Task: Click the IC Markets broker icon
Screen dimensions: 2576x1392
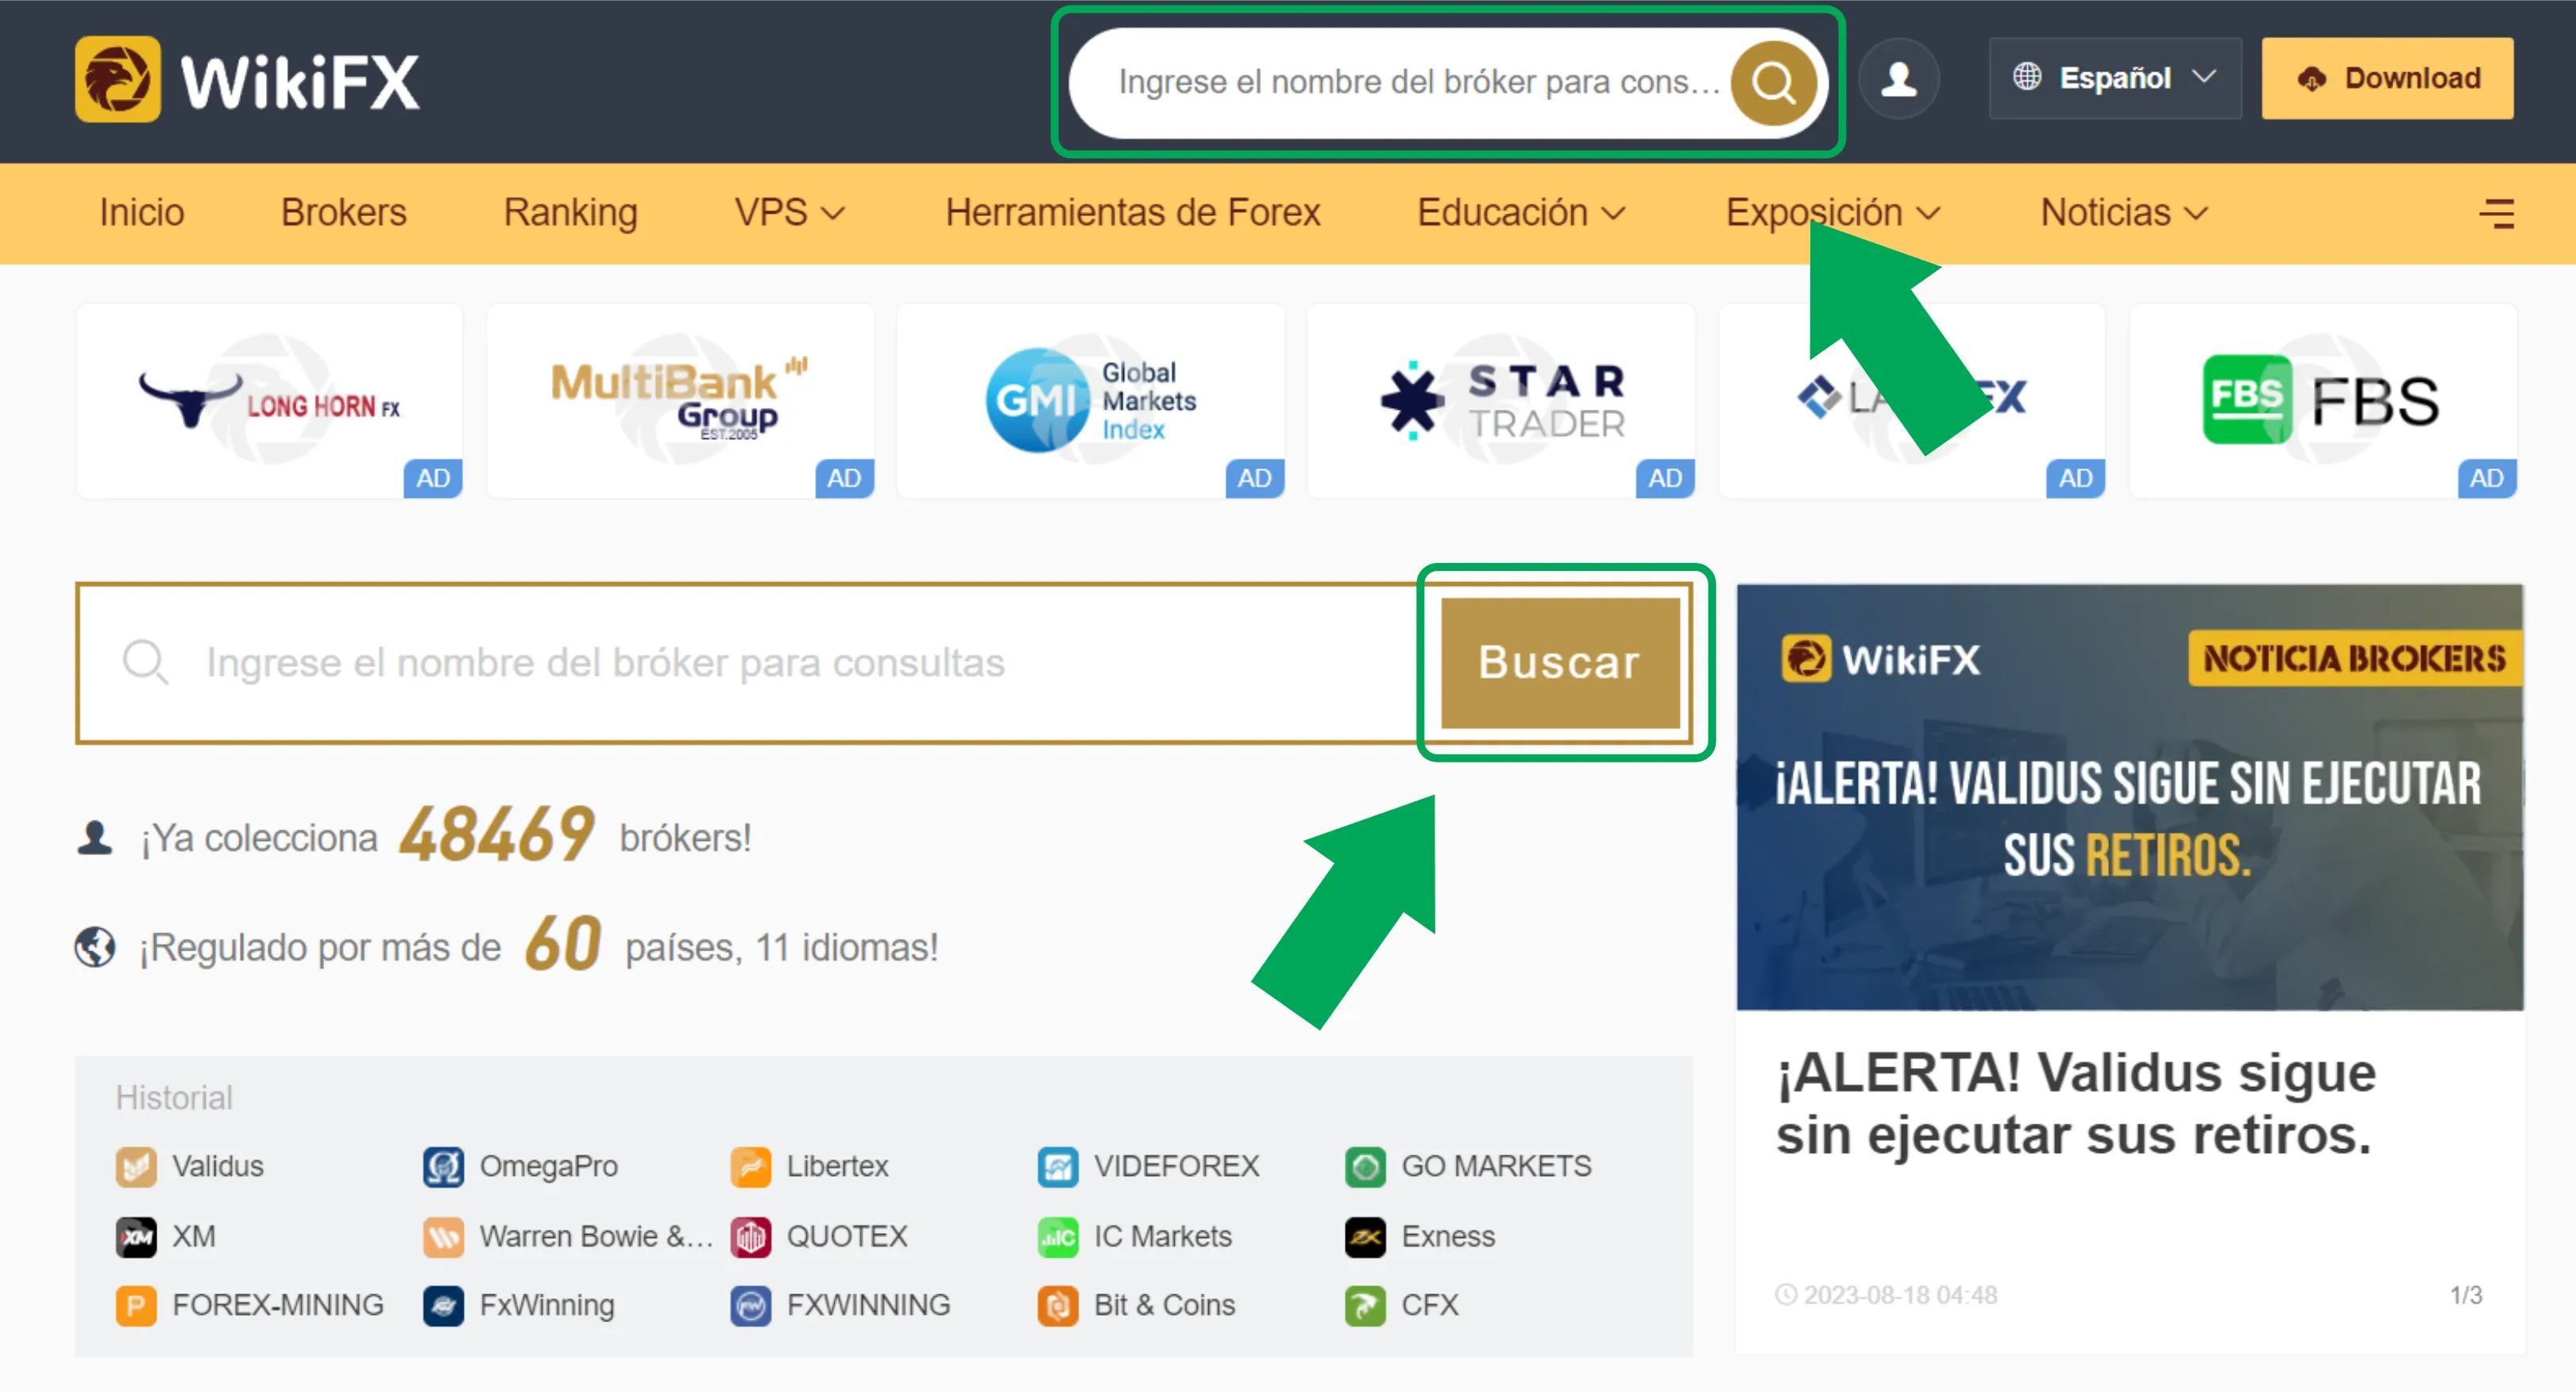Action: coord(1058,1237)
